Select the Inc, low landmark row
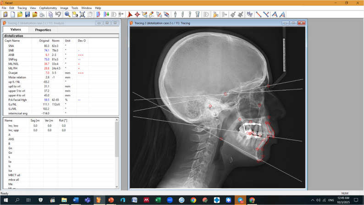Image resolution: width=364 pixels, height=205 pixels. pos(59,126)
